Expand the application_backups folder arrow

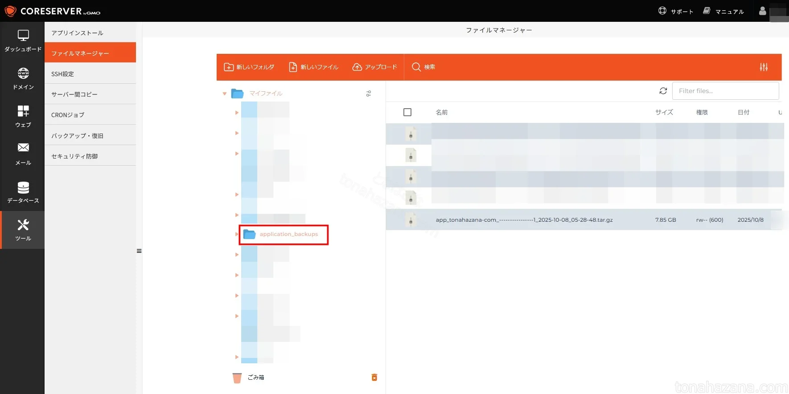tap(237, 234)
